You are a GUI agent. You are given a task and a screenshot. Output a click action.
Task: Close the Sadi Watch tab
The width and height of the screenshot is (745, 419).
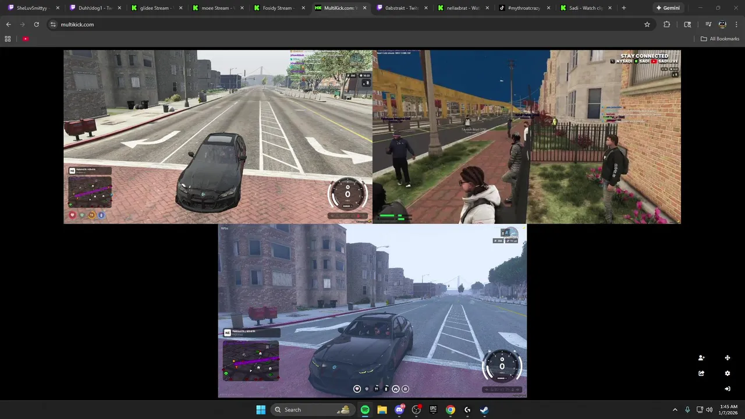(611, 8)
